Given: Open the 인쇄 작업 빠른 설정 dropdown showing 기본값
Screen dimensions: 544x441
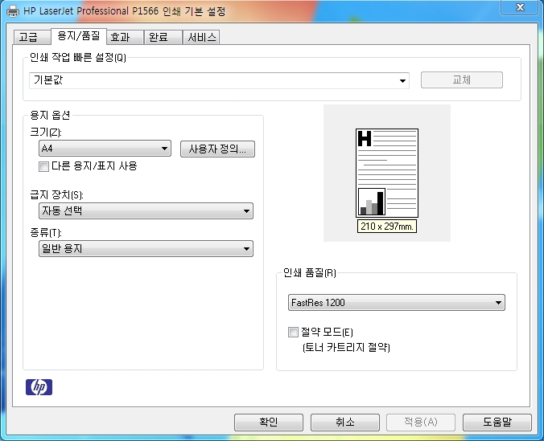Looking at the screenshot, I should 219,80.
